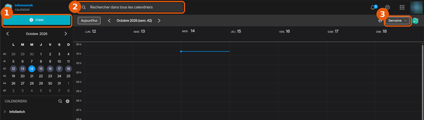The image size is (424, 120).
Task: Click the Infomaniak Calendar logo
Action: pyautogui.click(x=19, y=7)
